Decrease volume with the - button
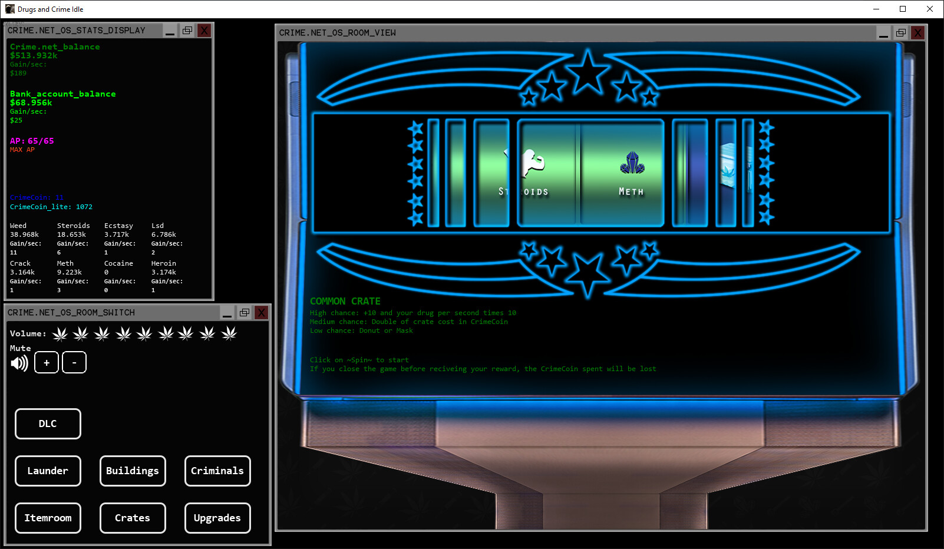This screenshot has height=549, width=944. pyautogui.click(x=74, y=362)
